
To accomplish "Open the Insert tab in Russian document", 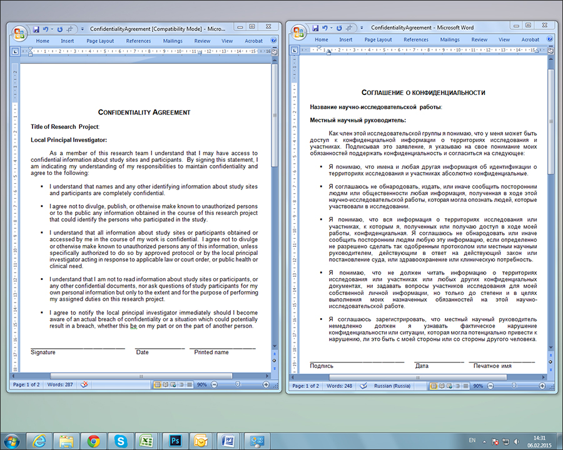I will pyautogui.click(x=346, y=39).
